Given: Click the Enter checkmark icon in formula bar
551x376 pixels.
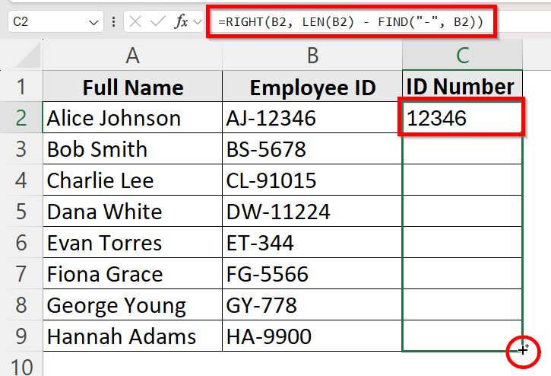Looking at the screenshot, I should [x=158, y=21].
